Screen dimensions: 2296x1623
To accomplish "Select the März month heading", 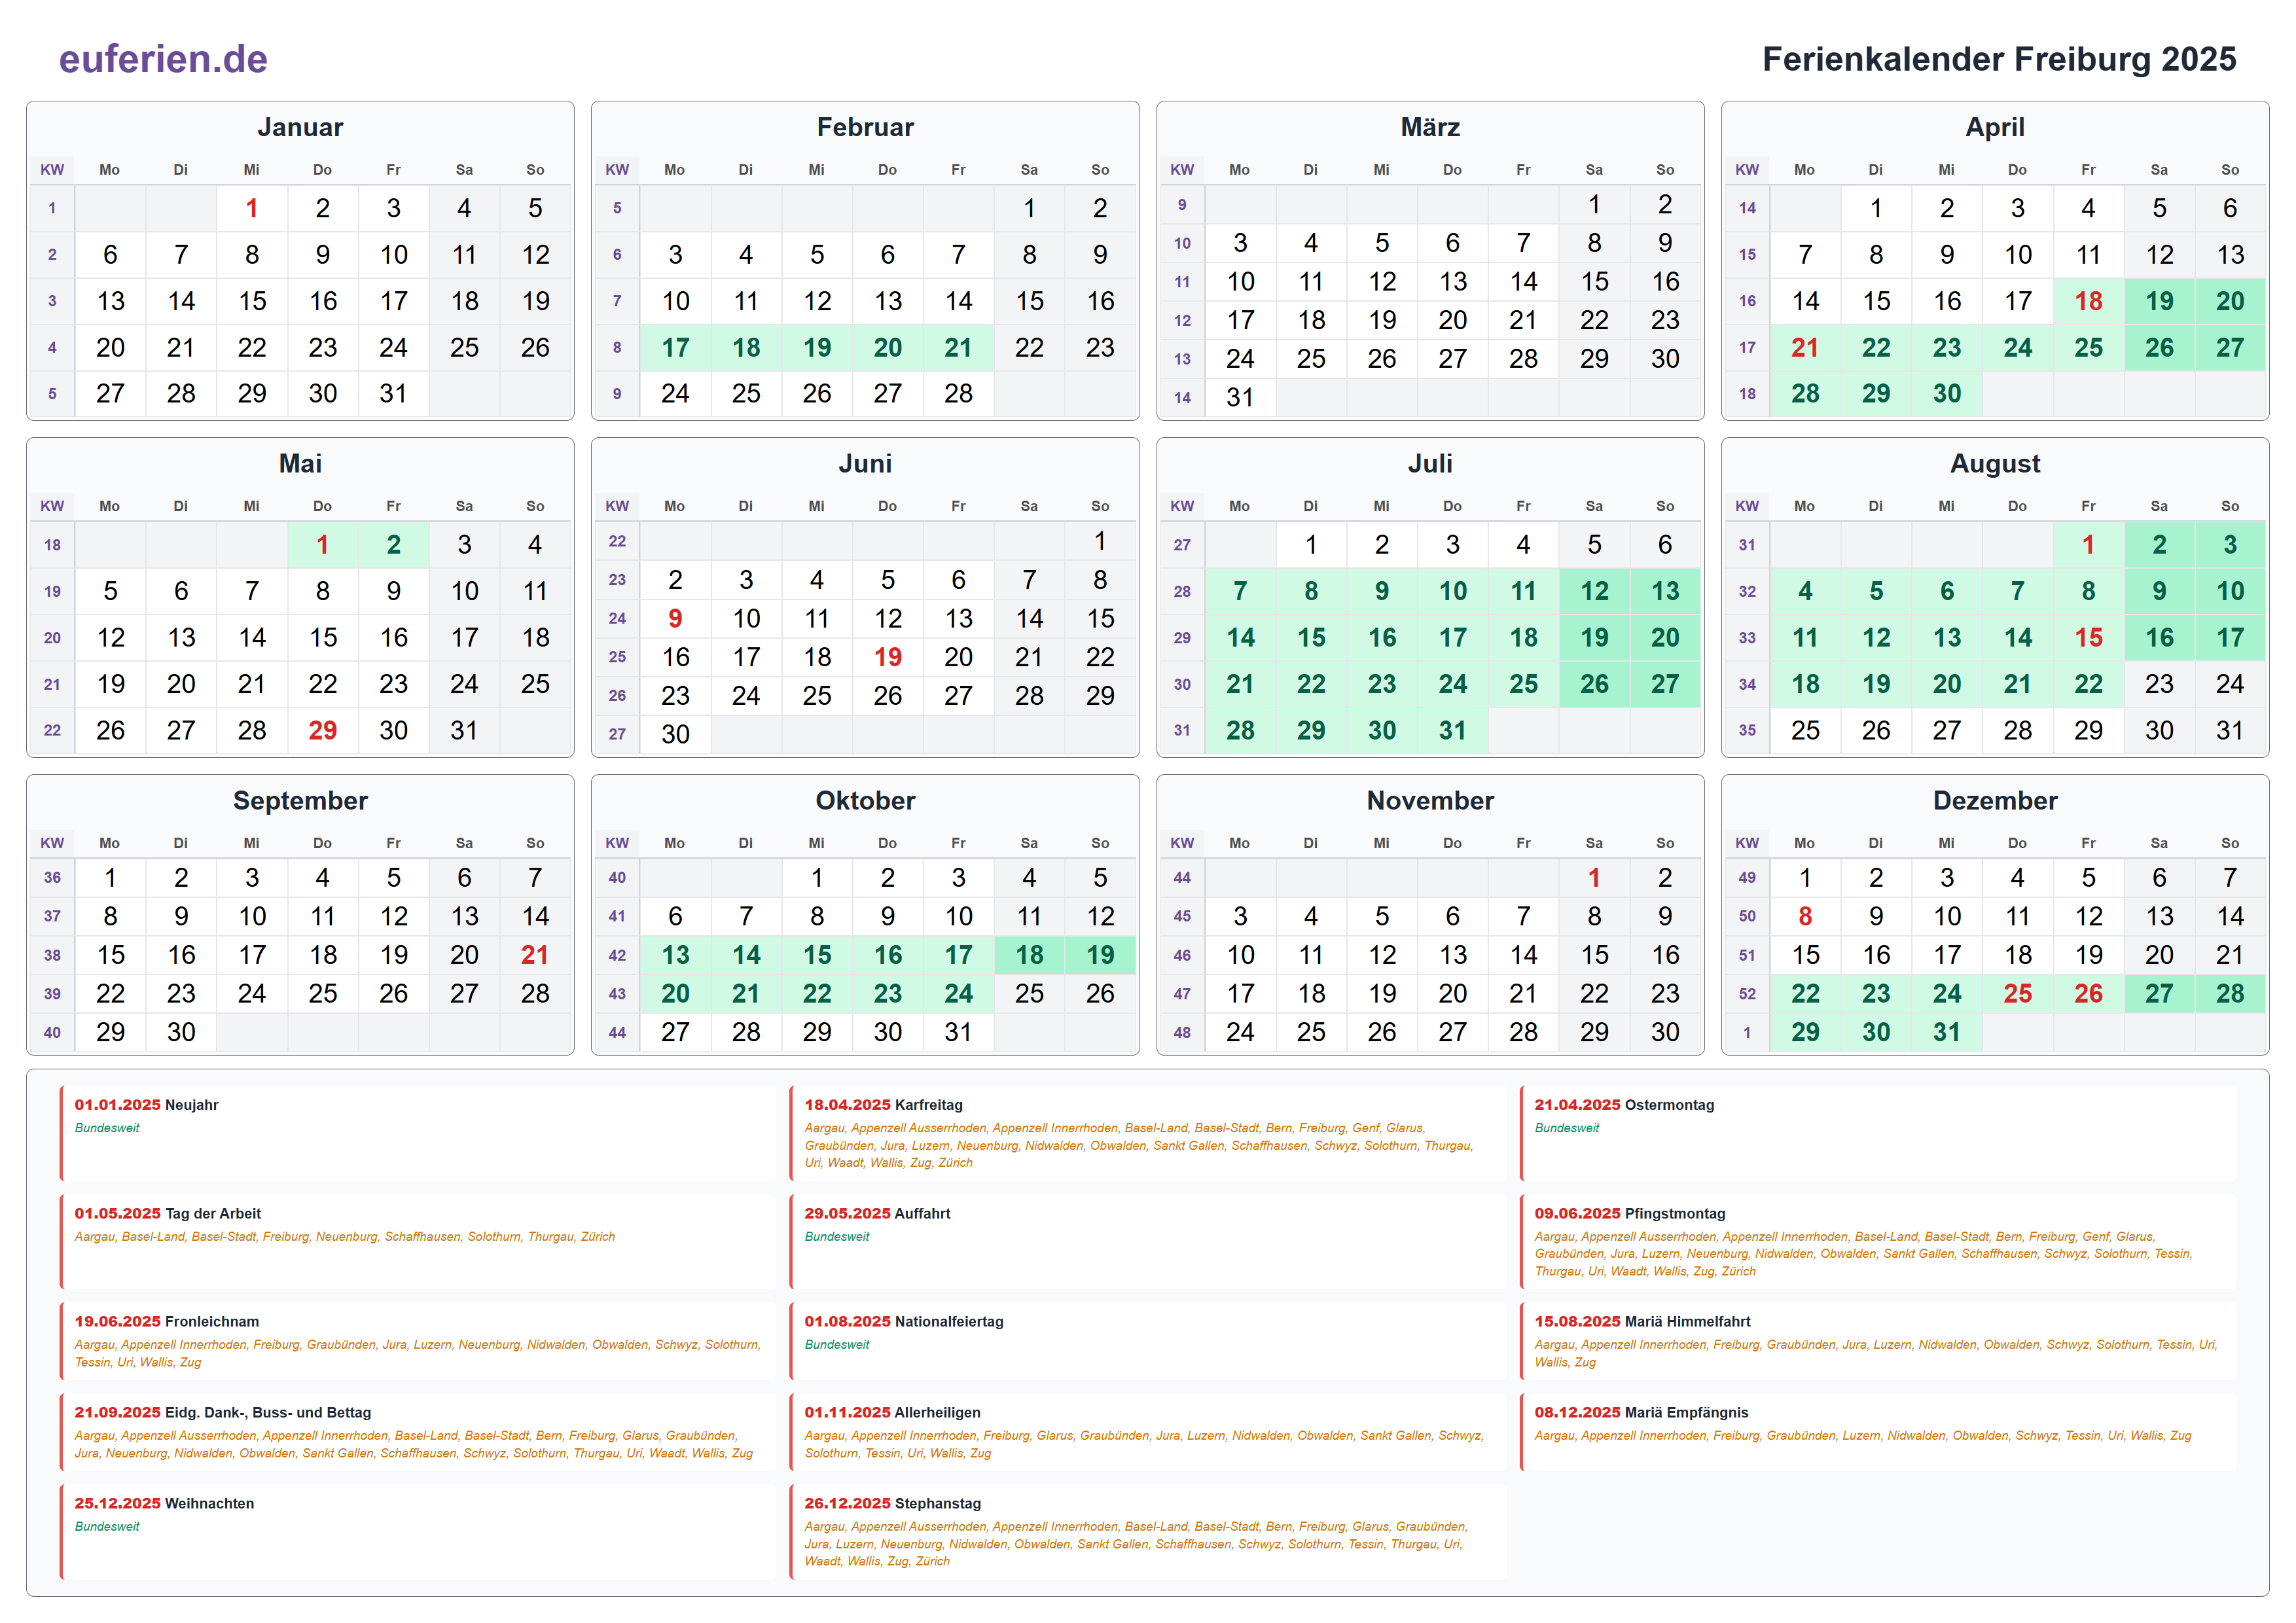I will (1430, 127).
